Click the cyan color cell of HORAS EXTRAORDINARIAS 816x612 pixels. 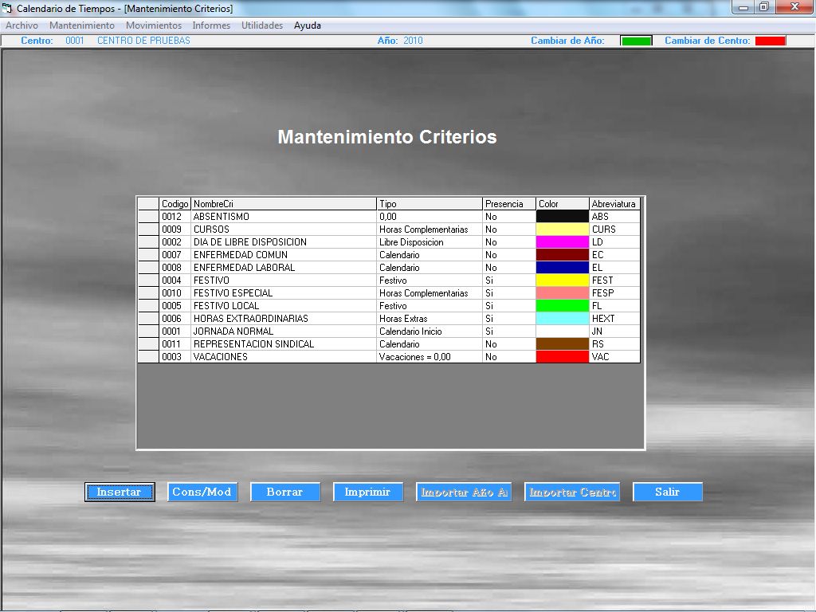[x=562, y=319]
